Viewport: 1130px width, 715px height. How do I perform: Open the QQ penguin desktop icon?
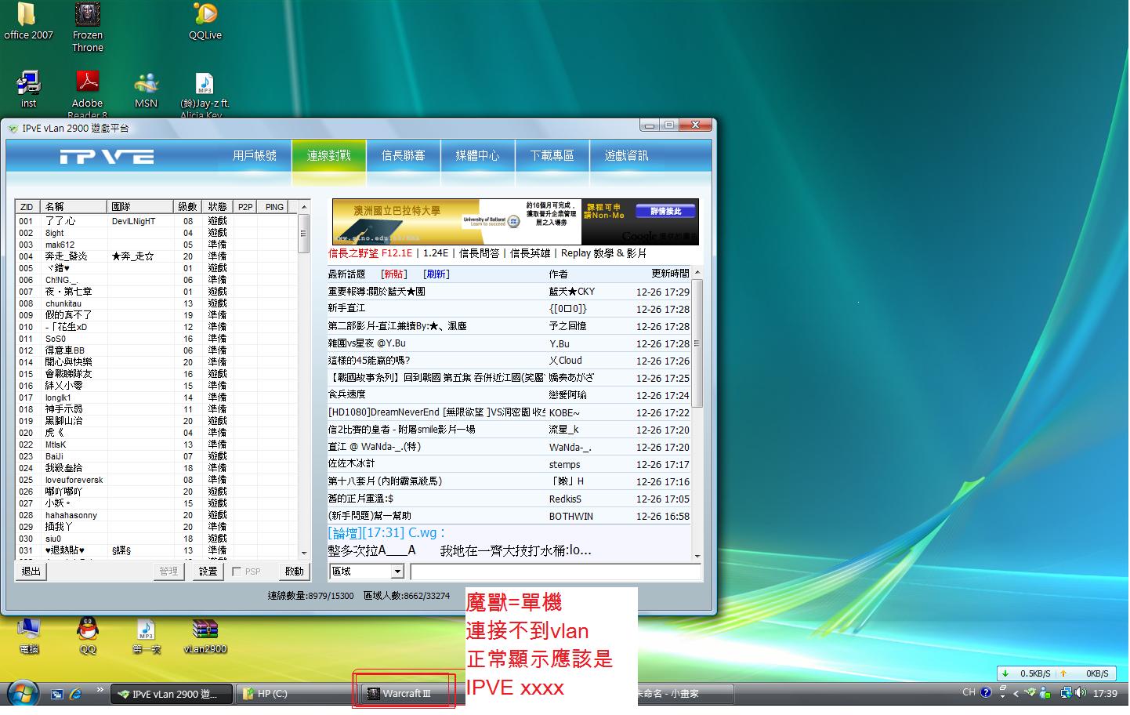pos(88,630)
